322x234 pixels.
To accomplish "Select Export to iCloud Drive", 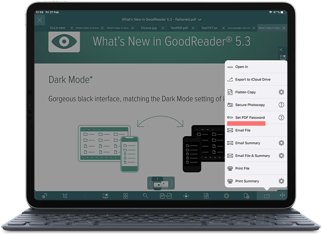I will (256, 79).
